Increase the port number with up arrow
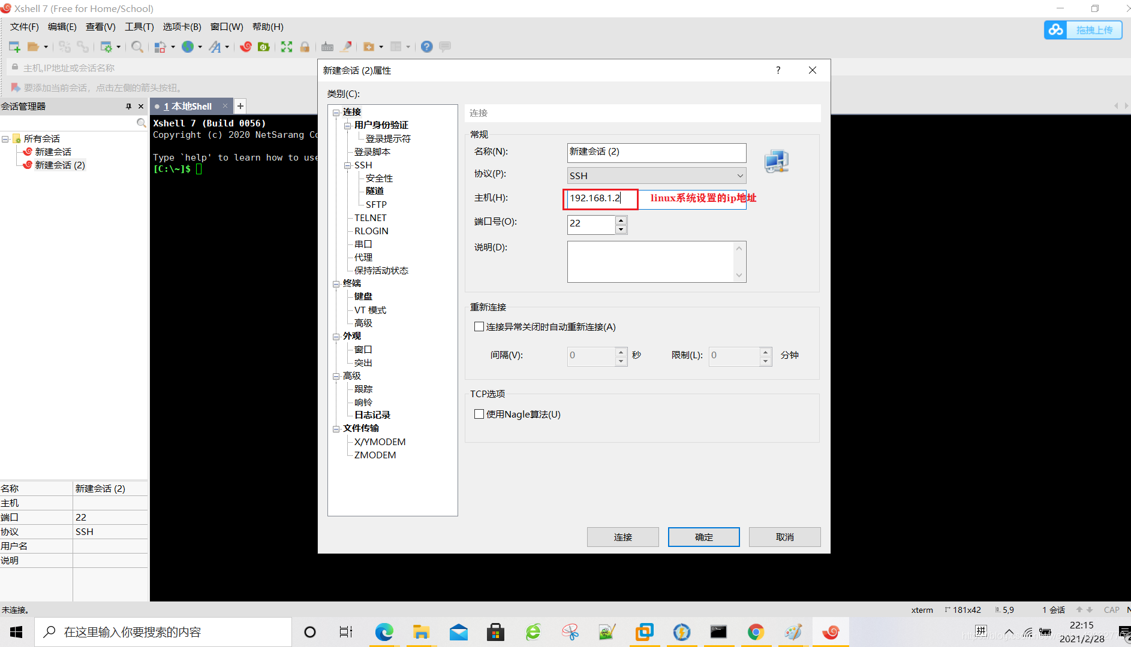The image size is (1131, 647). 621,220
